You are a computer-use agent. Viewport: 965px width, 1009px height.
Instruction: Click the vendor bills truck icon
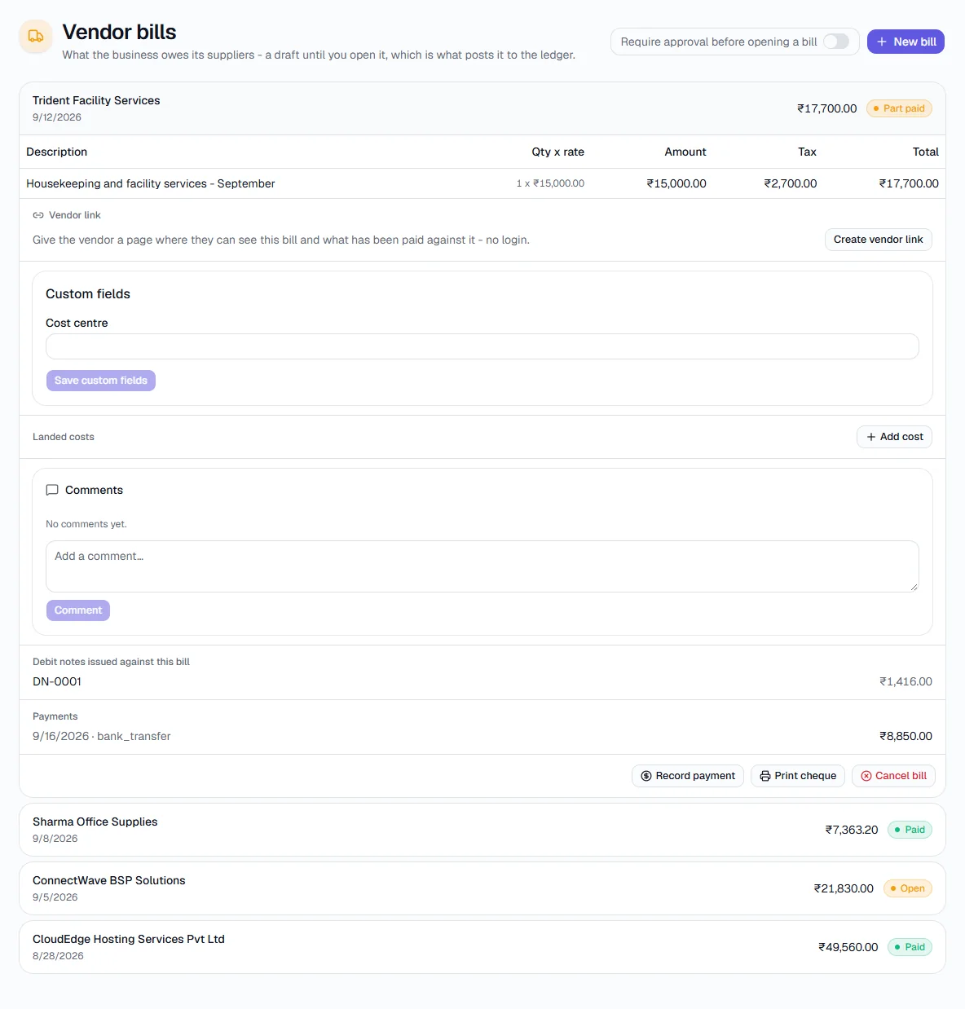(x=36, y=37)
